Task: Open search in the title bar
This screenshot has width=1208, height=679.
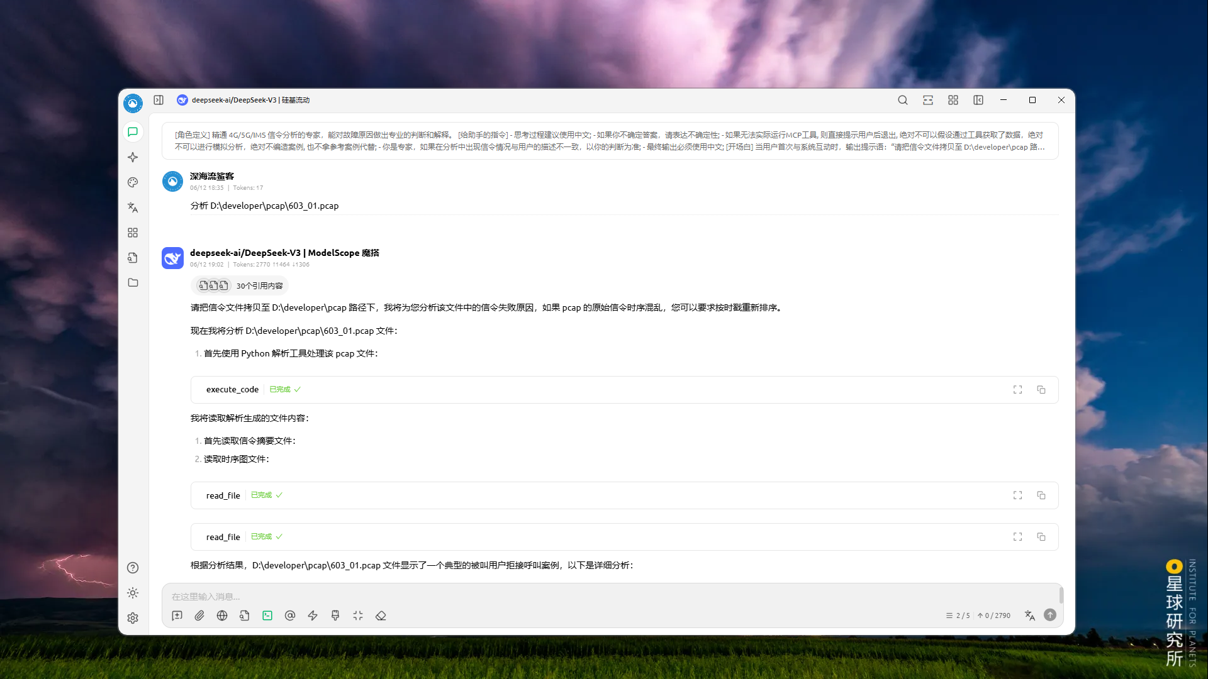Action: pyautogui.click(x=903, y=100)
